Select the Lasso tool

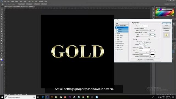pyautogui.click(x=2, y=14)
